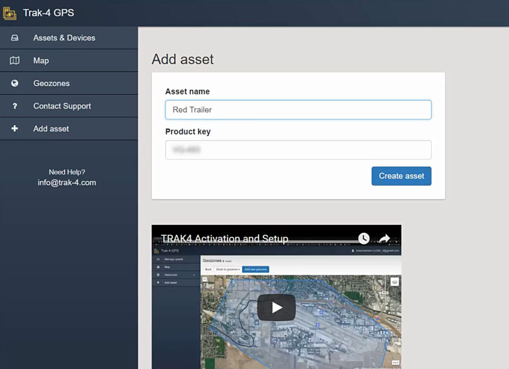
Task: Click the Product key field label
Action: (x=188, y=132)
